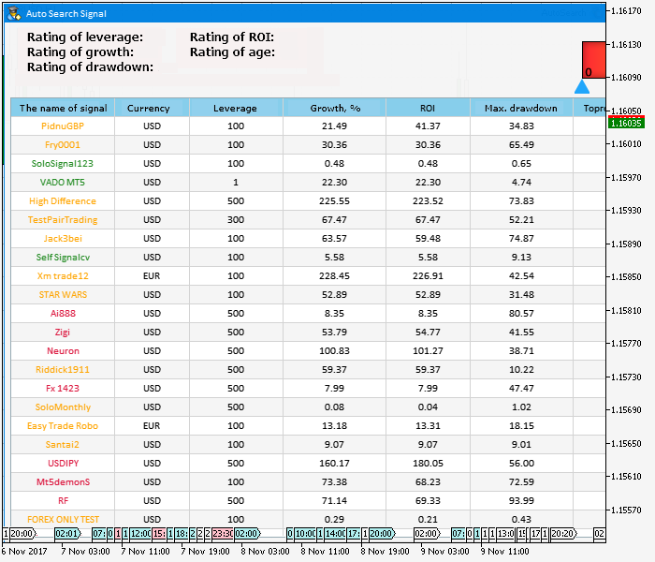Open the High Difference signal

click(x=63, y=201)
